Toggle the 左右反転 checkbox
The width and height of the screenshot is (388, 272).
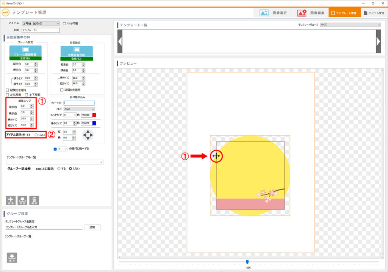[8, 95]
